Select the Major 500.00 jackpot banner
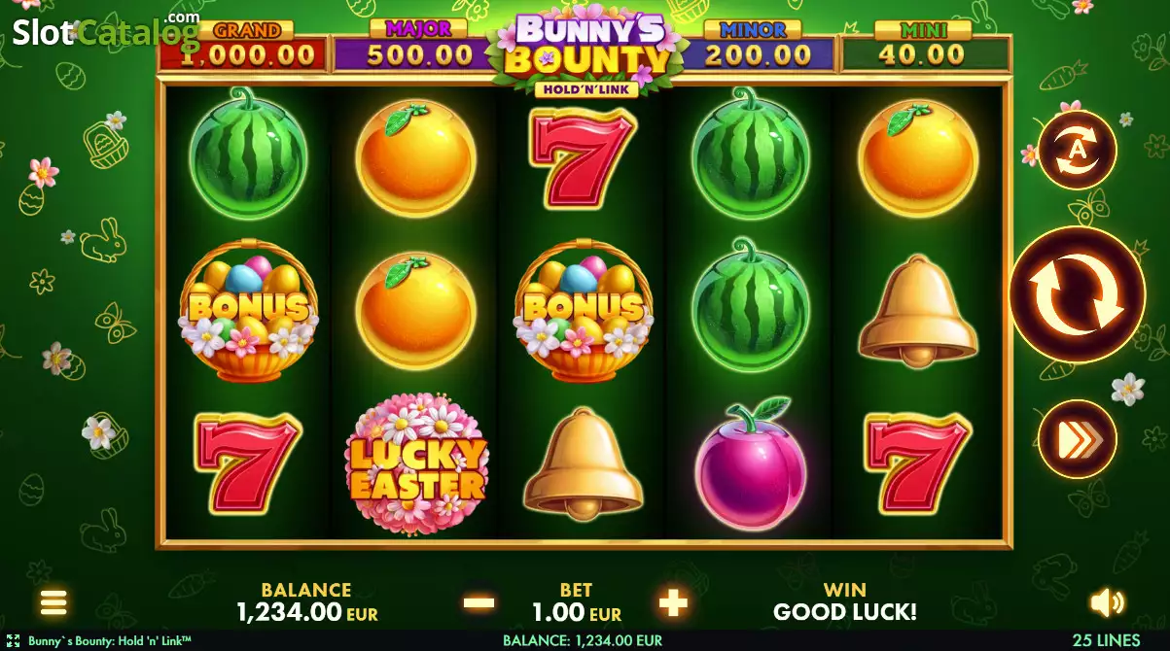Viewport: 1170px width, 651px height. click(x=417, y=48)
